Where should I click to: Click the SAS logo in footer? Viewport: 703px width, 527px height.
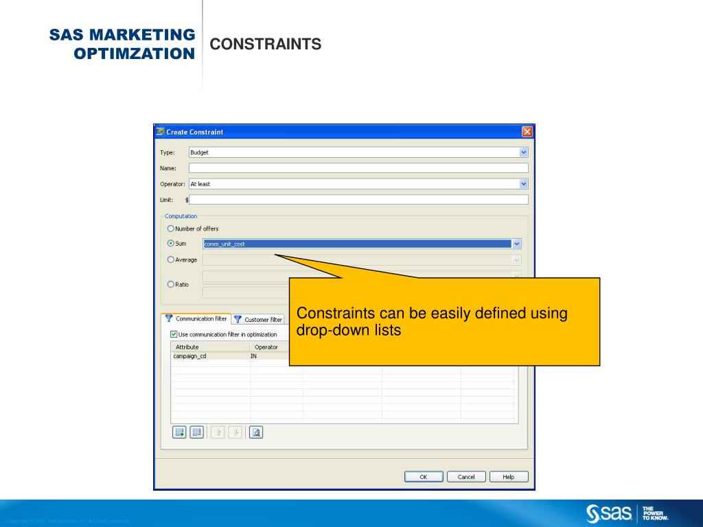(x=609, y=513)
